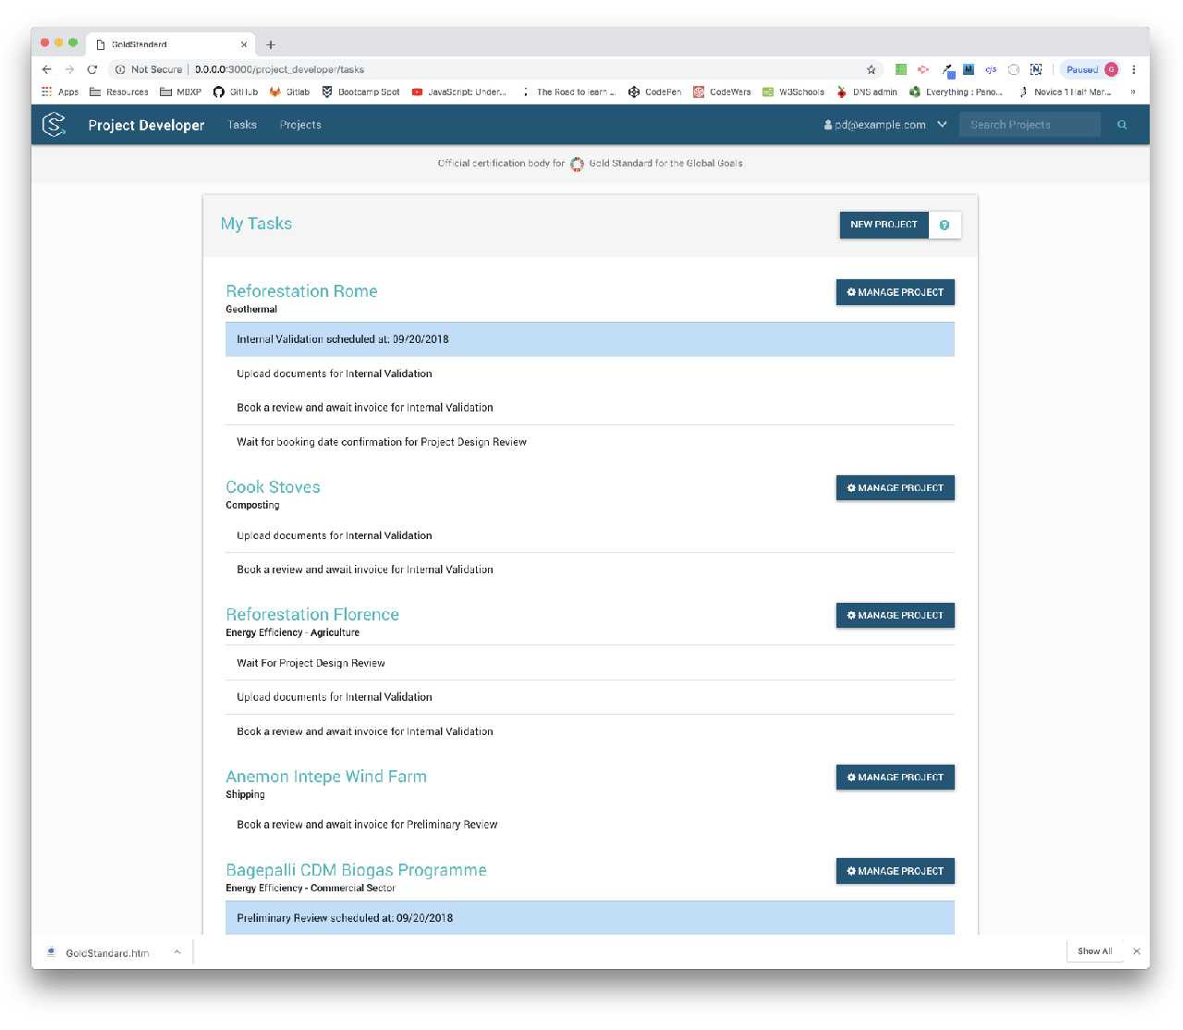Open the Projects nav item

(300, 125)
